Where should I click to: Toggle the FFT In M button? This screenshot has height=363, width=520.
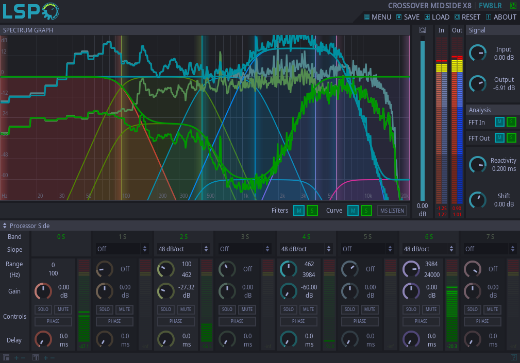pyautogui.click(x=499, y=122)
